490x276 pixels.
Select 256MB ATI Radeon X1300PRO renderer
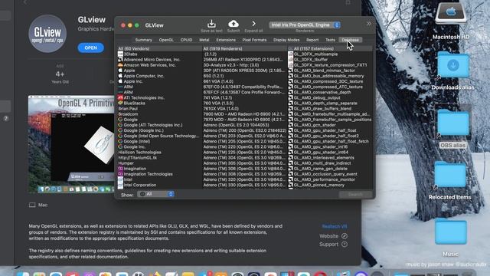coord(244,60)
